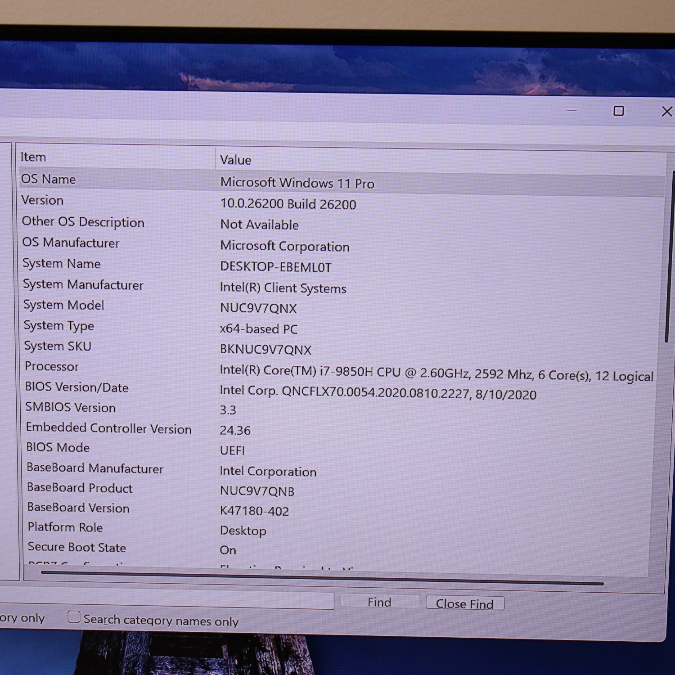Select the OS Name row
675x675 pixels.
click(x=49, y=179)
